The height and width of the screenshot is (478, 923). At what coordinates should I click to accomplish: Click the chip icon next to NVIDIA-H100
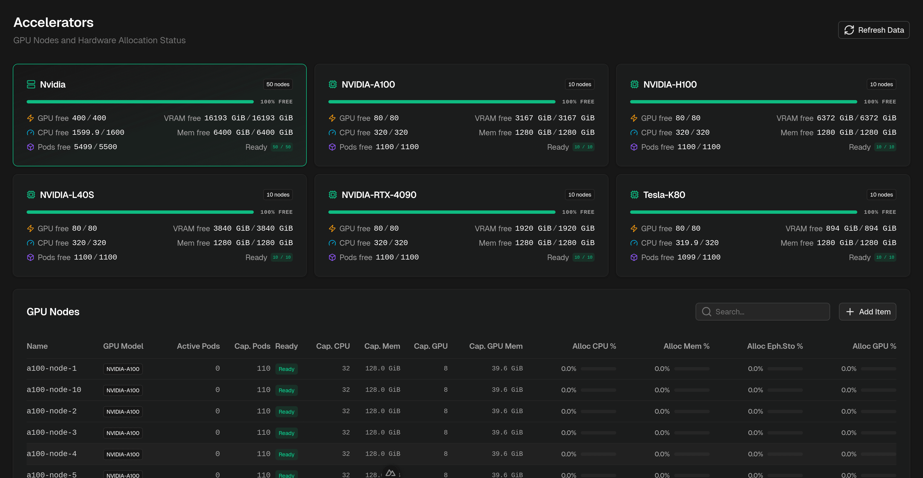(x=634, y=84)
